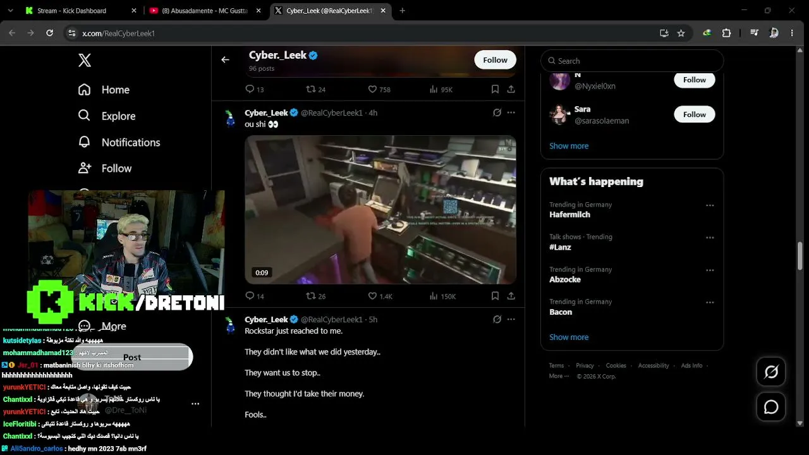Open the #Lanz trending topic
This screenshot has height=455, width=809.
pyautogui.click(x=560, y=247)
